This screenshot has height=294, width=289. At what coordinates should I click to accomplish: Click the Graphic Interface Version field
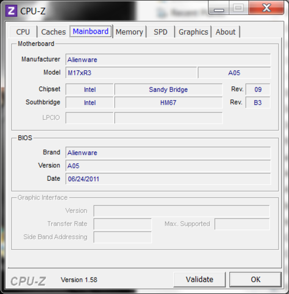tap(182, 211)
